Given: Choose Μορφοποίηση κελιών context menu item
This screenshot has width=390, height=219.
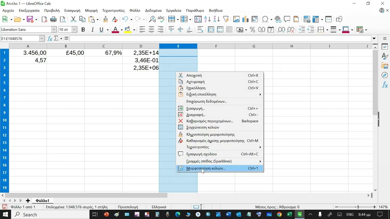Looking at the screenshot, I should click(x=220, y=168).
